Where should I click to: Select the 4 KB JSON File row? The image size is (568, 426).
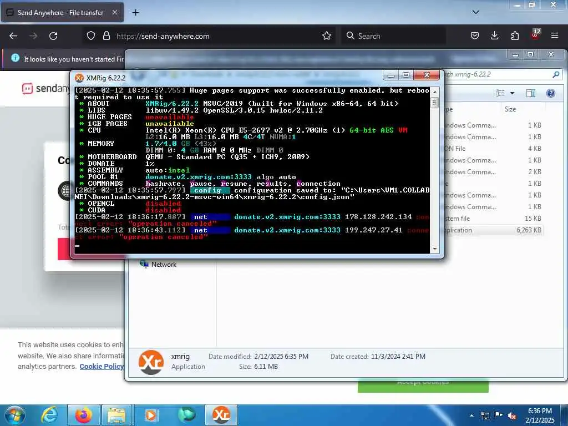tap(493, 149)
